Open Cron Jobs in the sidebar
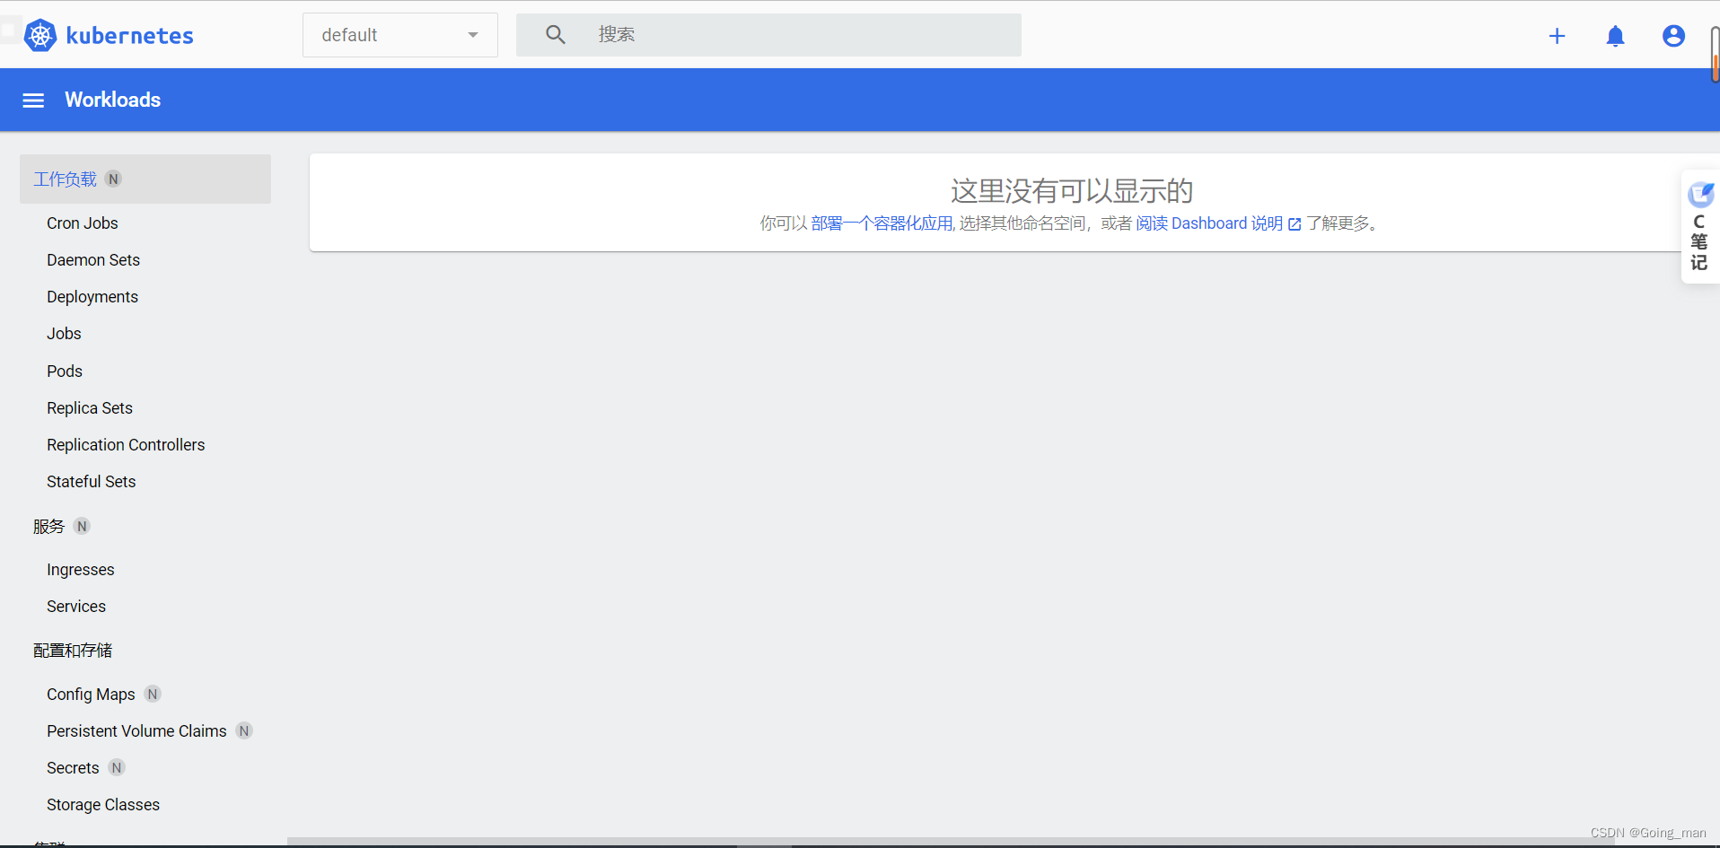The image size is (1720, 848). 83,223
